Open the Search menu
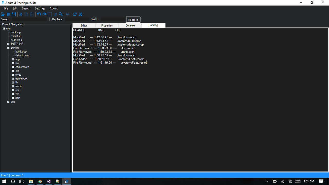329x185 pixels. click(x=26, y=8)
